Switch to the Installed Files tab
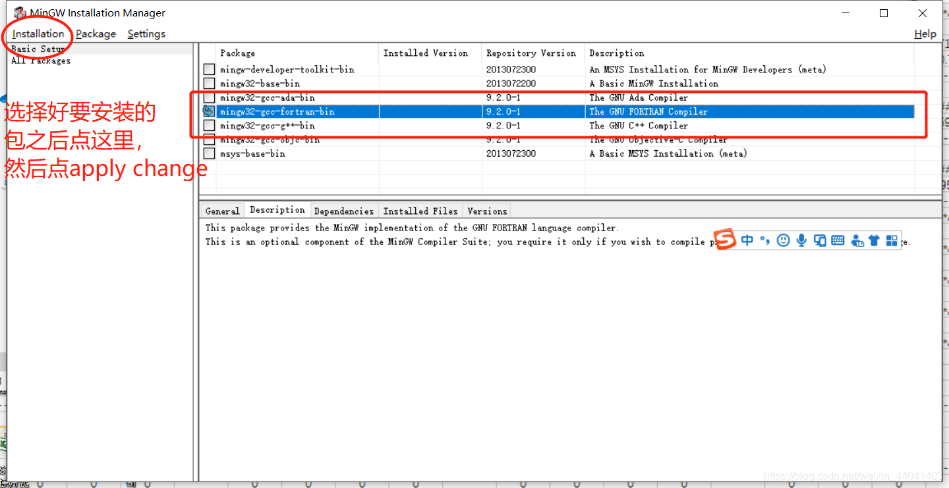The width and height of the screenshot is (949, 488). click(420, 211)
